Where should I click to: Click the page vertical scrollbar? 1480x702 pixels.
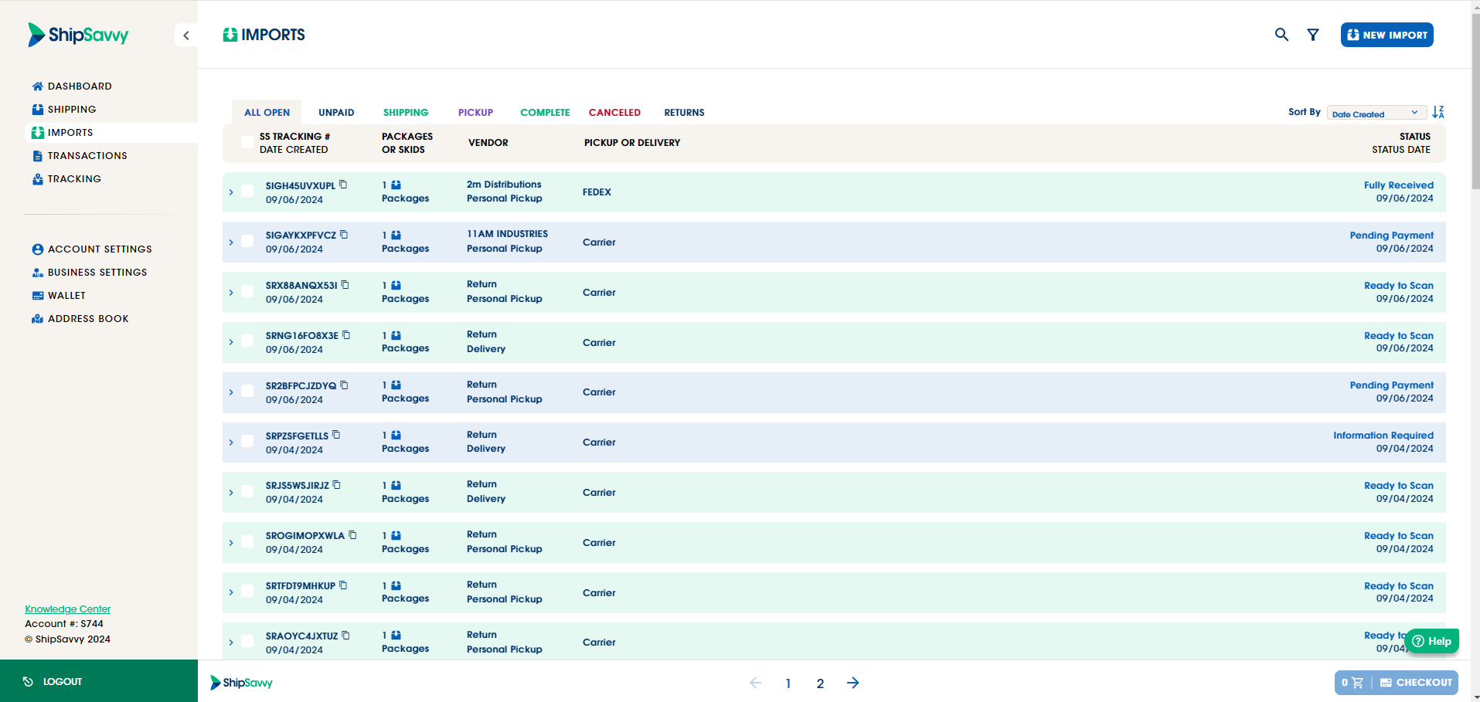[x=1475, y=100]
